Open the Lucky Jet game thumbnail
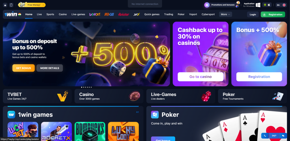Image resolution: width=290 pixels, height=141 pixels. click(x=23, y=131)
